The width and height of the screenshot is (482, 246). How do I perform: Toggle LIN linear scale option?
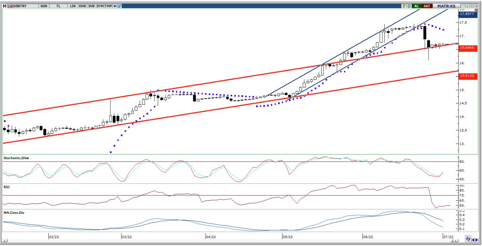pos(73,6)
